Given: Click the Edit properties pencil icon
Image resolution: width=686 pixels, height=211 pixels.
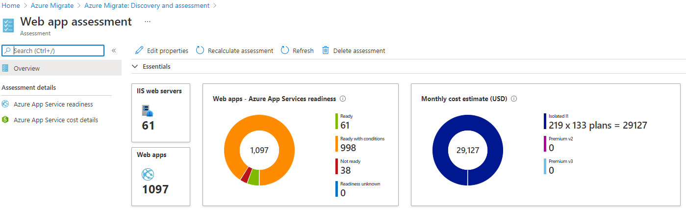Looking at the screenshot, I should click(x=139, y=51).
